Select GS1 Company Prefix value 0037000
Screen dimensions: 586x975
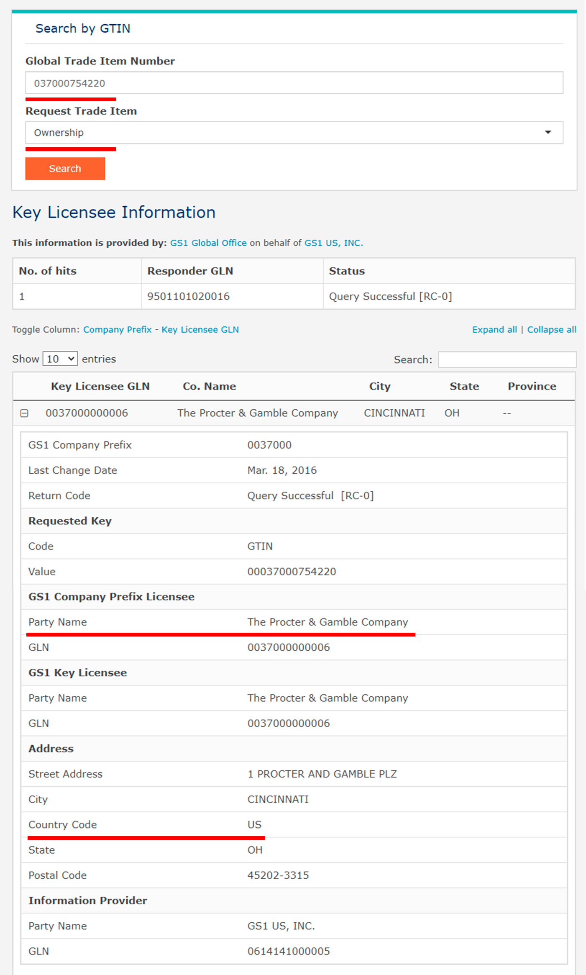coord(269,445)
